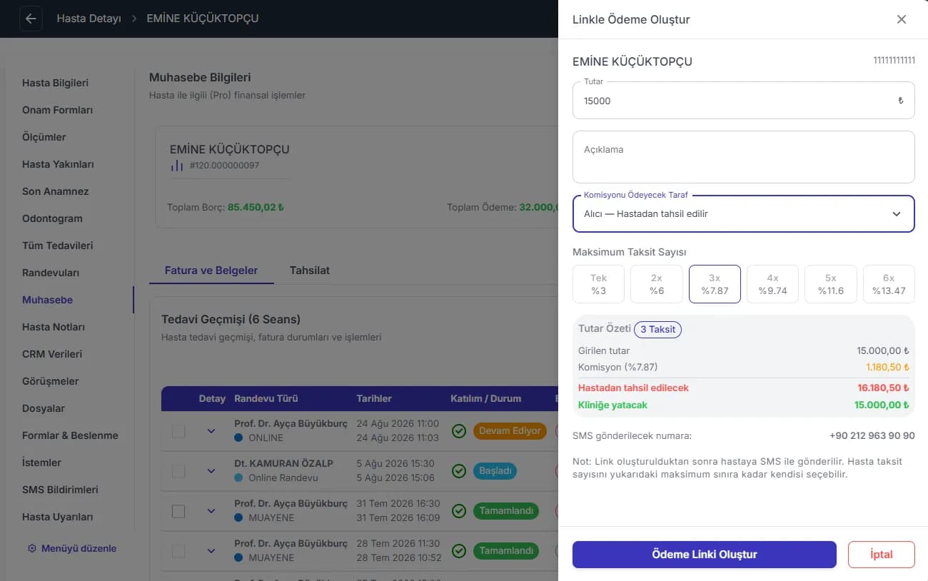This screenshot has height=581, width=928.
Task: Expand detail chevron of 28 Tem 2026 row
Action: [x=211, y=551]
